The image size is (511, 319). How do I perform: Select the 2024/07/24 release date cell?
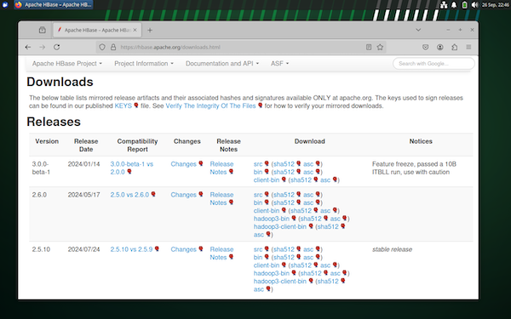point(83,249)
